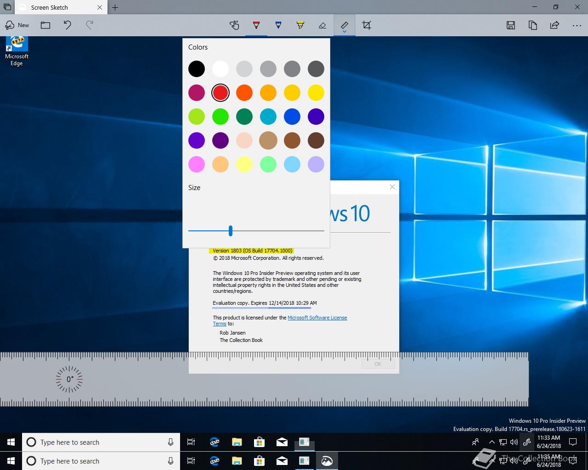Choose the teal swatch
Image resolution: width=588 pixels, height=470 pixels.
(x=268, y=117)
